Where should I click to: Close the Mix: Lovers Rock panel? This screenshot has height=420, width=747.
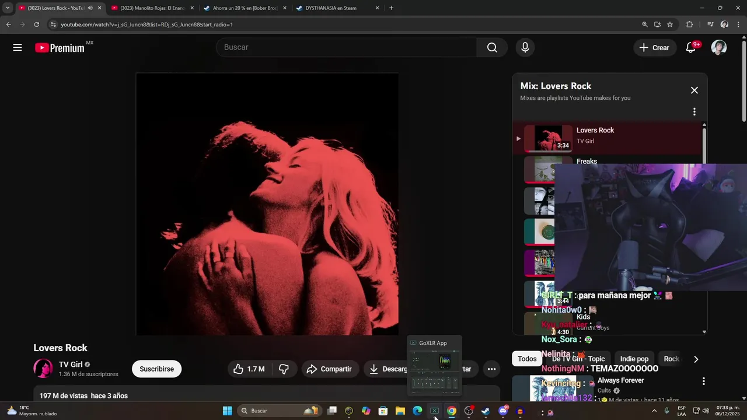tap(694, 90)
